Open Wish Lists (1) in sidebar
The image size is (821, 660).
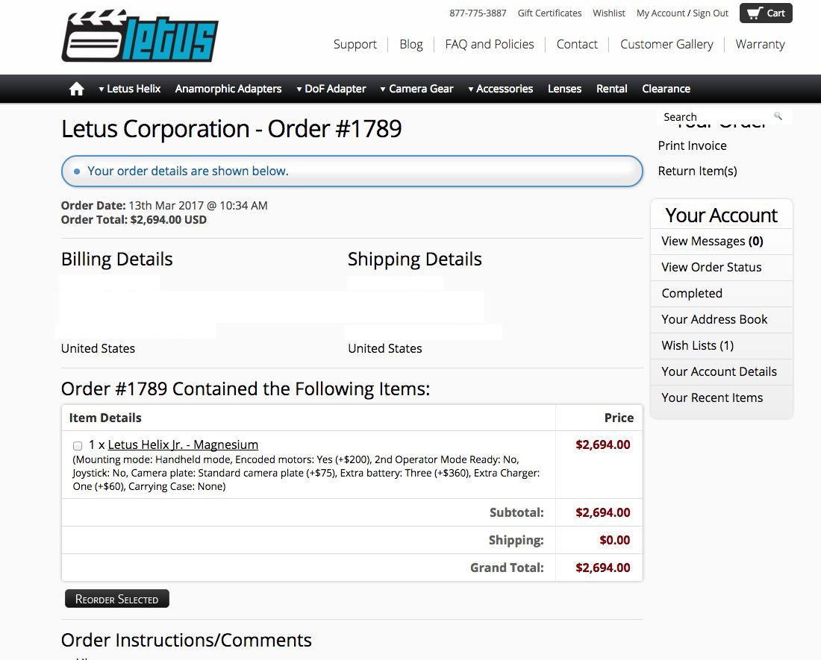(697, 345)
